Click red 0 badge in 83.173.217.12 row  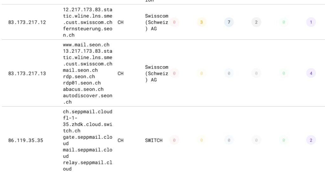[x=174, y=22]
